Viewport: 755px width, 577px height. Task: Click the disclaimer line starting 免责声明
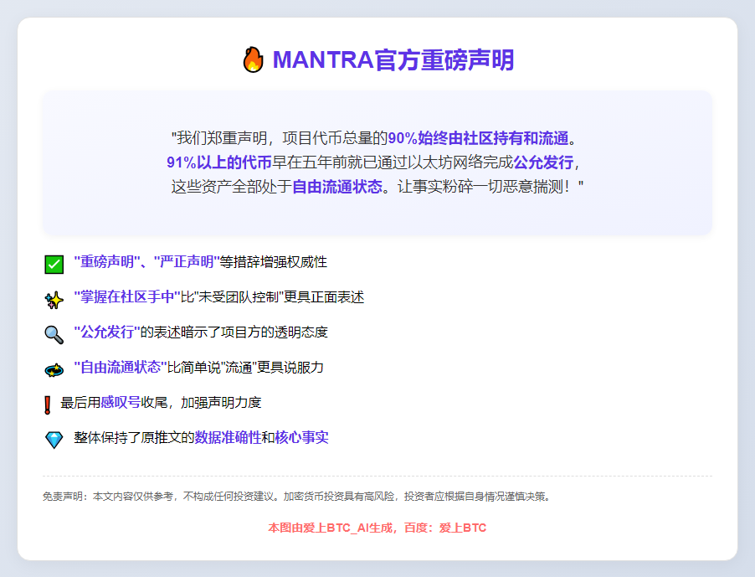pyautogui.click(x=296, y=496)
